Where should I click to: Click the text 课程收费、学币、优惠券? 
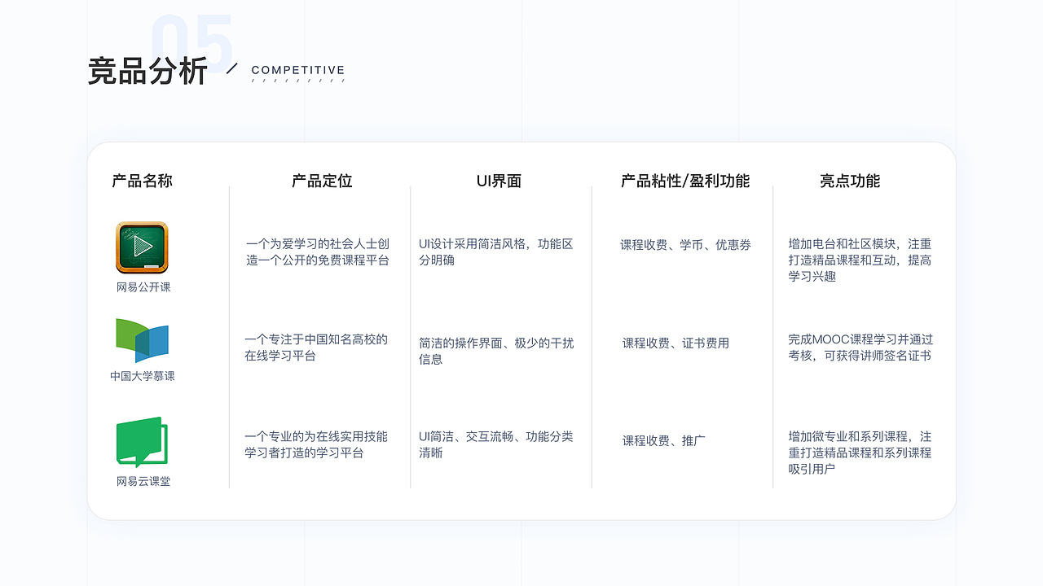pyautogui.click(x=685, y=245)
